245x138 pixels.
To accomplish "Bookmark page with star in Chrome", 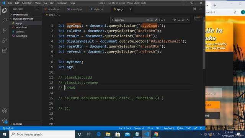I will [x=235, y=12].
